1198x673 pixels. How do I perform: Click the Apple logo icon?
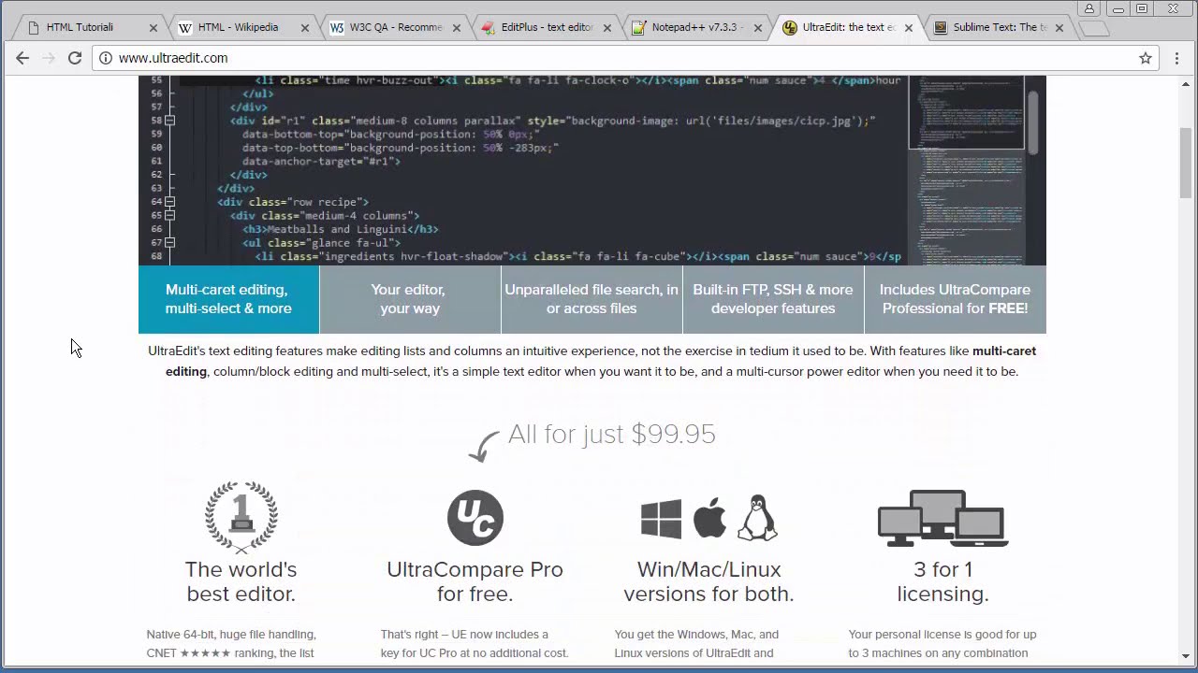709,517
